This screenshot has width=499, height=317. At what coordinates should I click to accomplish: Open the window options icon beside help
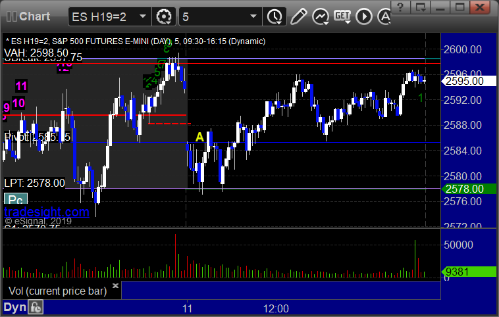click(x=421, y=7)
